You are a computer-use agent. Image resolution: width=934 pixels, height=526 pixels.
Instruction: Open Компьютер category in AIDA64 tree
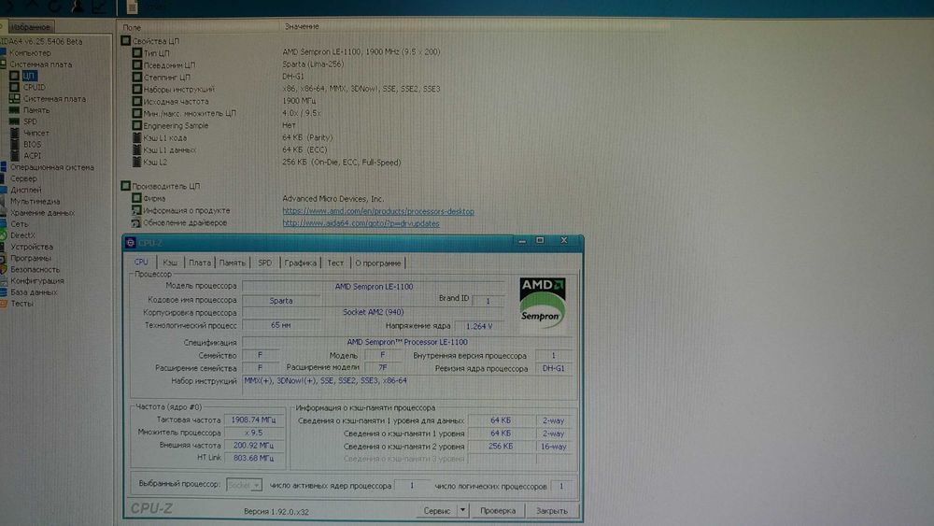30,53
